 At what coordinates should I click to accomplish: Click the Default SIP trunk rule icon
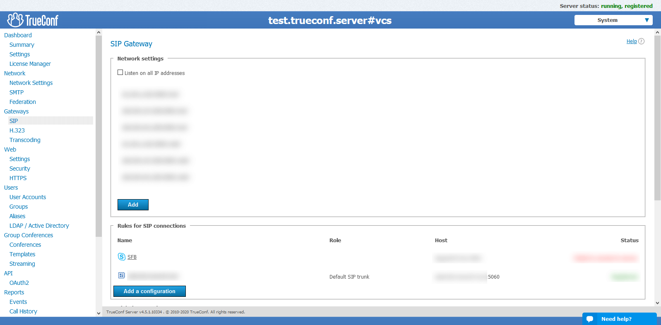pos(121,275)
